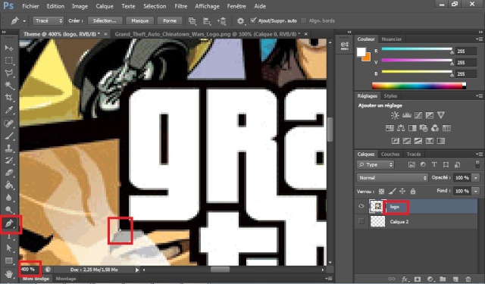The width and height of the screenshot is (485, 284).
Task: Toggle lock all padlock icon
Action: 413,192
